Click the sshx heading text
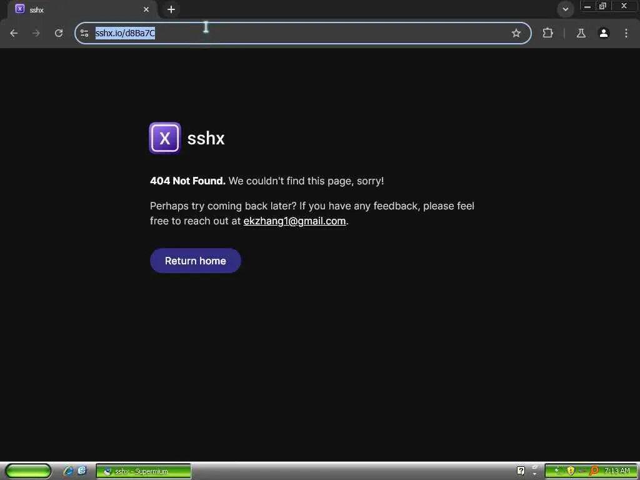The image size is (640, 480). coord(206,138)
